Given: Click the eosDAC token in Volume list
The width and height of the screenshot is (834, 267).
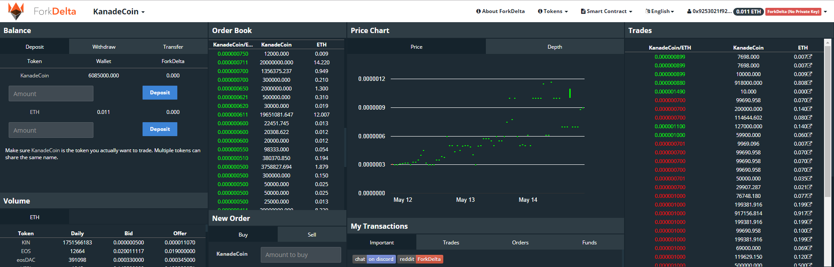Looking at the screenshot, I should (x=26, y=260).
